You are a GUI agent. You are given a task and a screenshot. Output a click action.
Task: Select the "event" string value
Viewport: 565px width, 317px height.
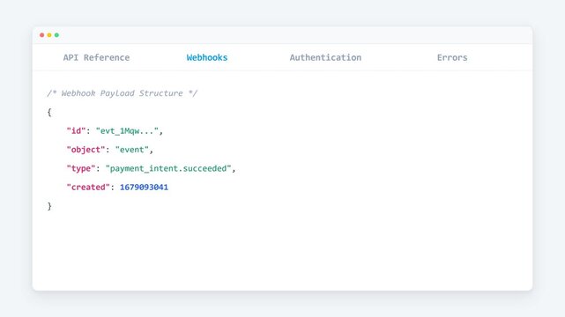(132, 150)
